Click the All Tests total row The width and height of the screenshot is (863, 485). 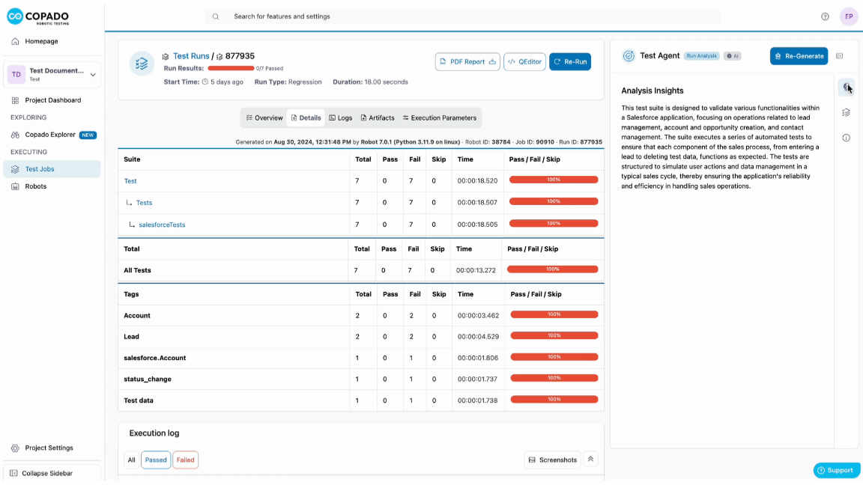[361, 270]
